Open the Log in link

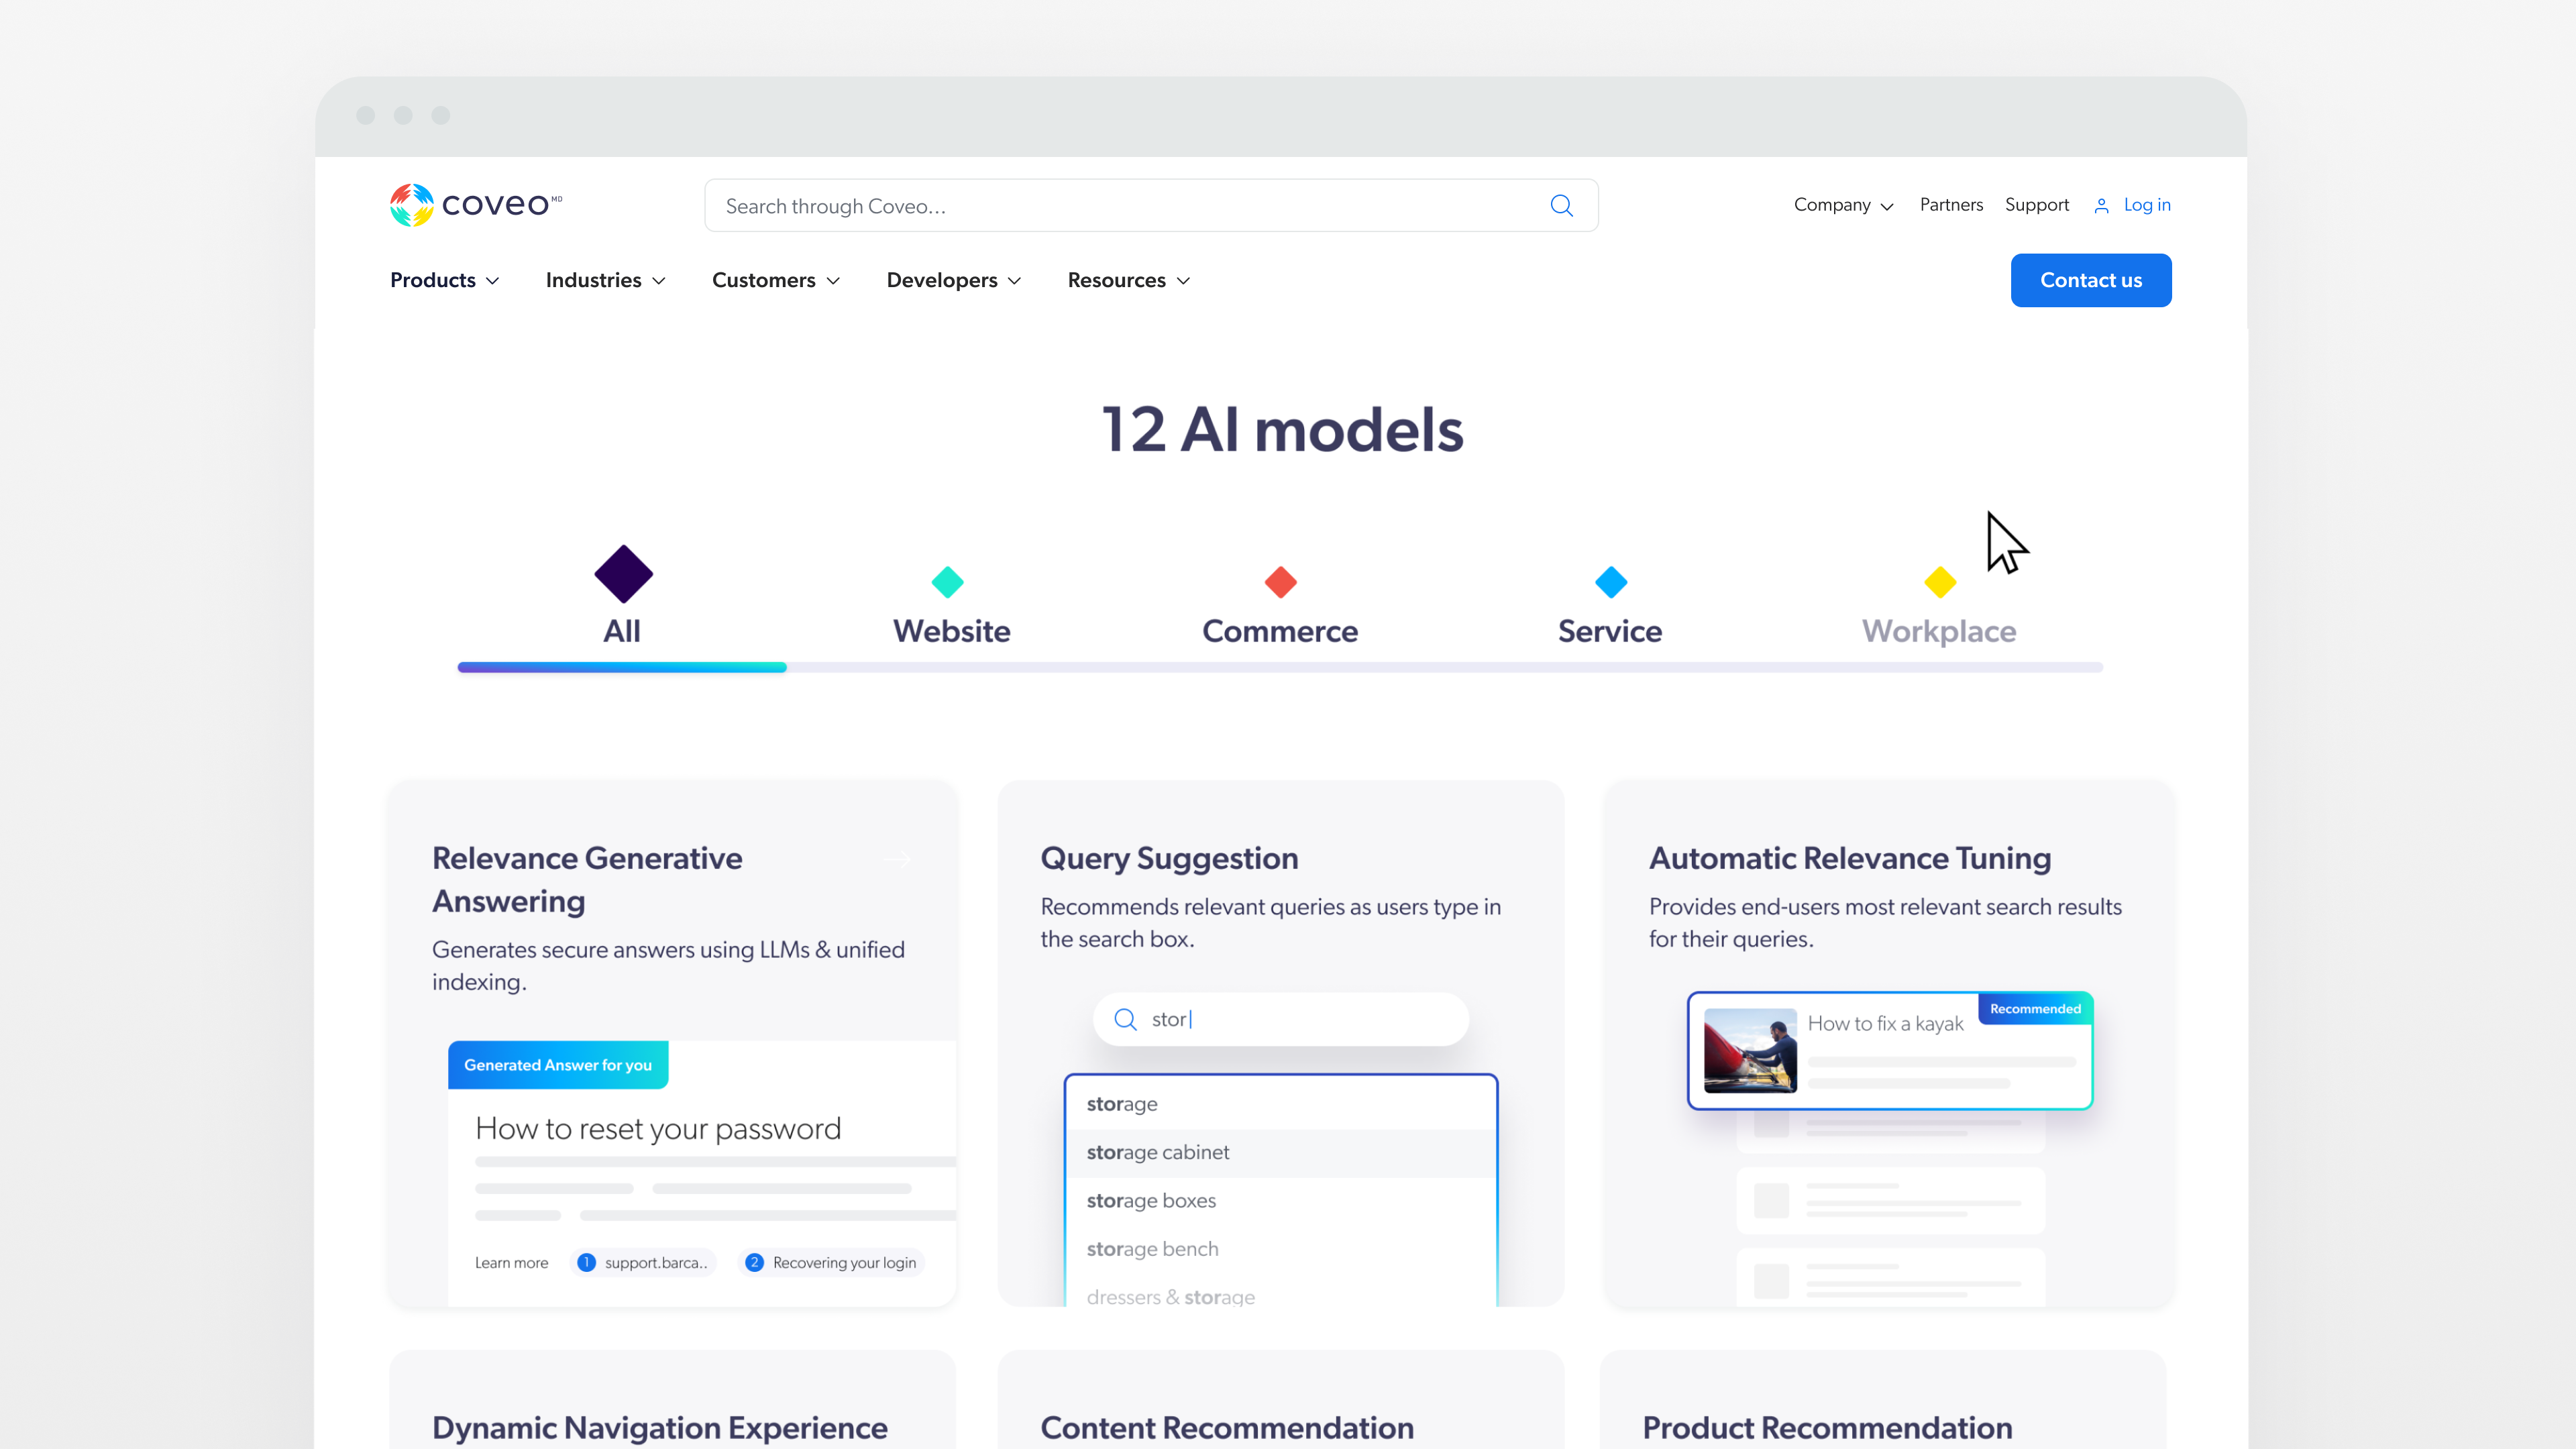2146,205
